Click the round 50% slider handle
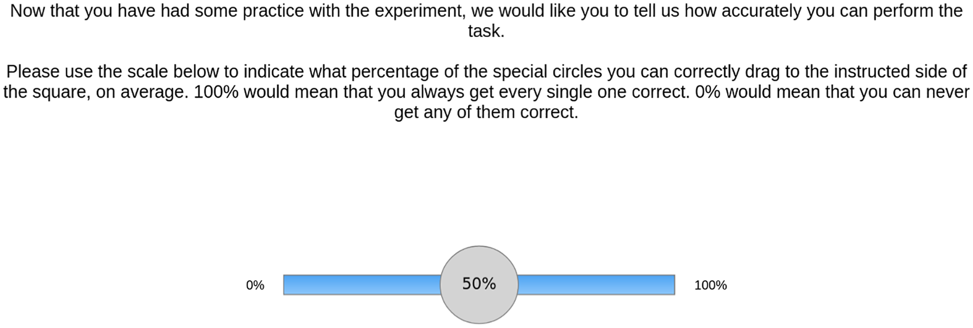Viewport: 973px width, 328px height. point(479,284)
